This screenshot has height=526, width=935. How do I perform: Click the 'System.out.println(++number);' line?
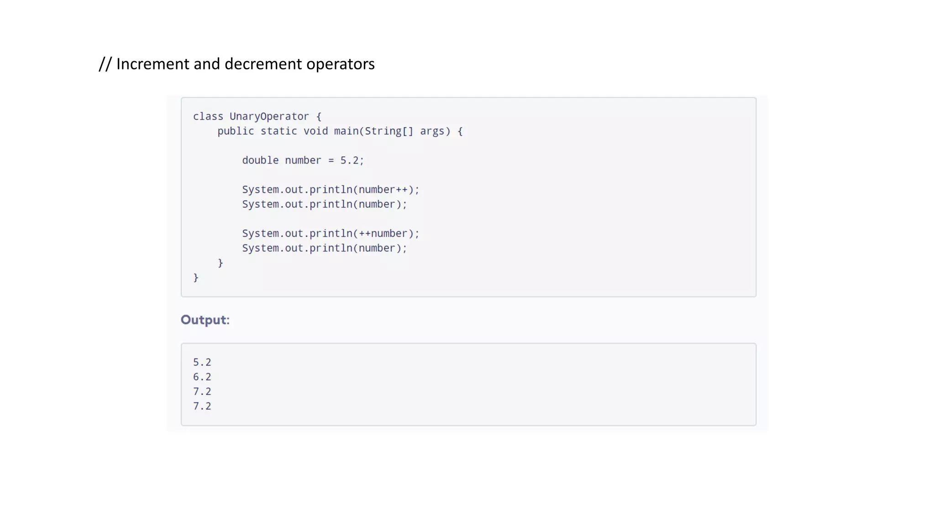[x=331, y=233]
